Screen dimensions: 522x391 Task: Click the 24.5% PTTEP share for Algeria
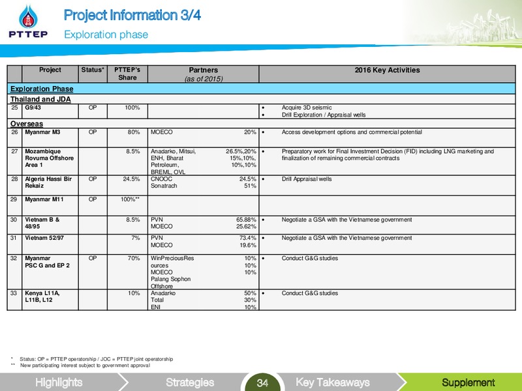coord(132,179)
